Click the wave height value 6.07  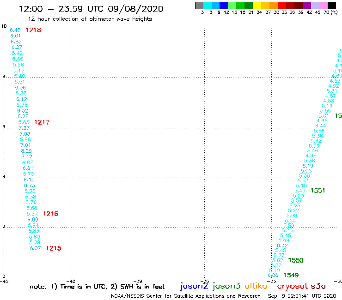[35, 248]
